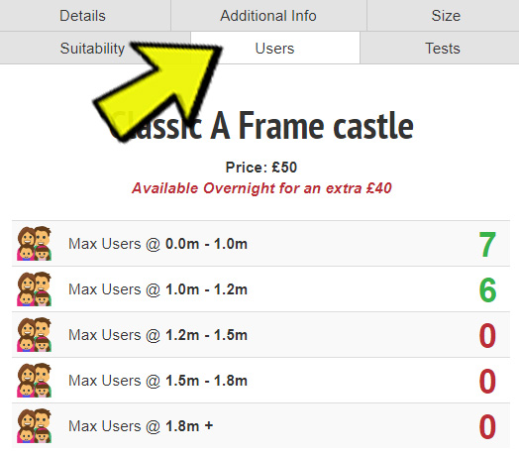Viewport: 519px width, 456px height.
Task: Click the family icon for 0.0m - 1.0m
Action: tap(34, 244)
